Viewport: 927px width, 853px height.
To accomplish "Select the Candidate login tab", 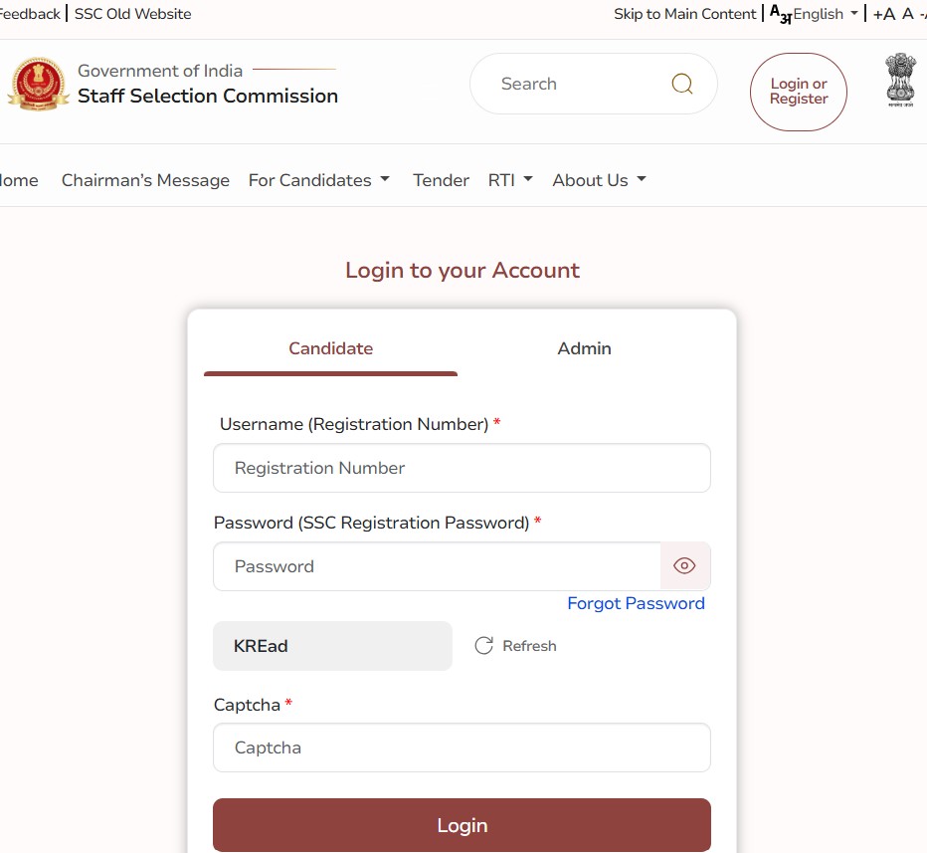I will [x=330, y=348].
